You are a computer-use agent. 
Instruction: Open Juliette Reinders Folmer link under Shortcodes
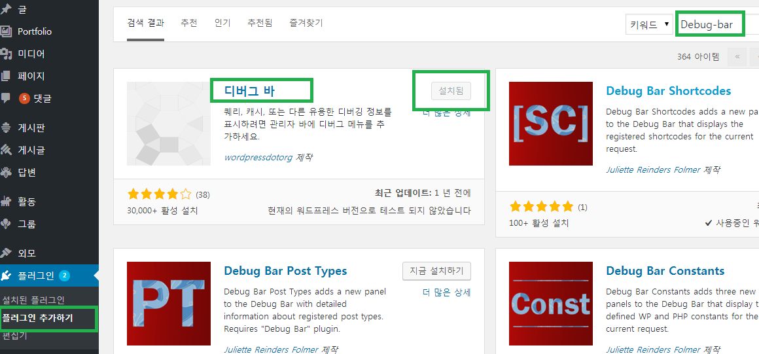[653, 169]
